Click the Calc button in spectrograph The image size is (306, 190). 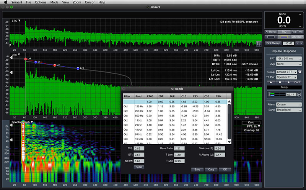(x=251, y=122)
